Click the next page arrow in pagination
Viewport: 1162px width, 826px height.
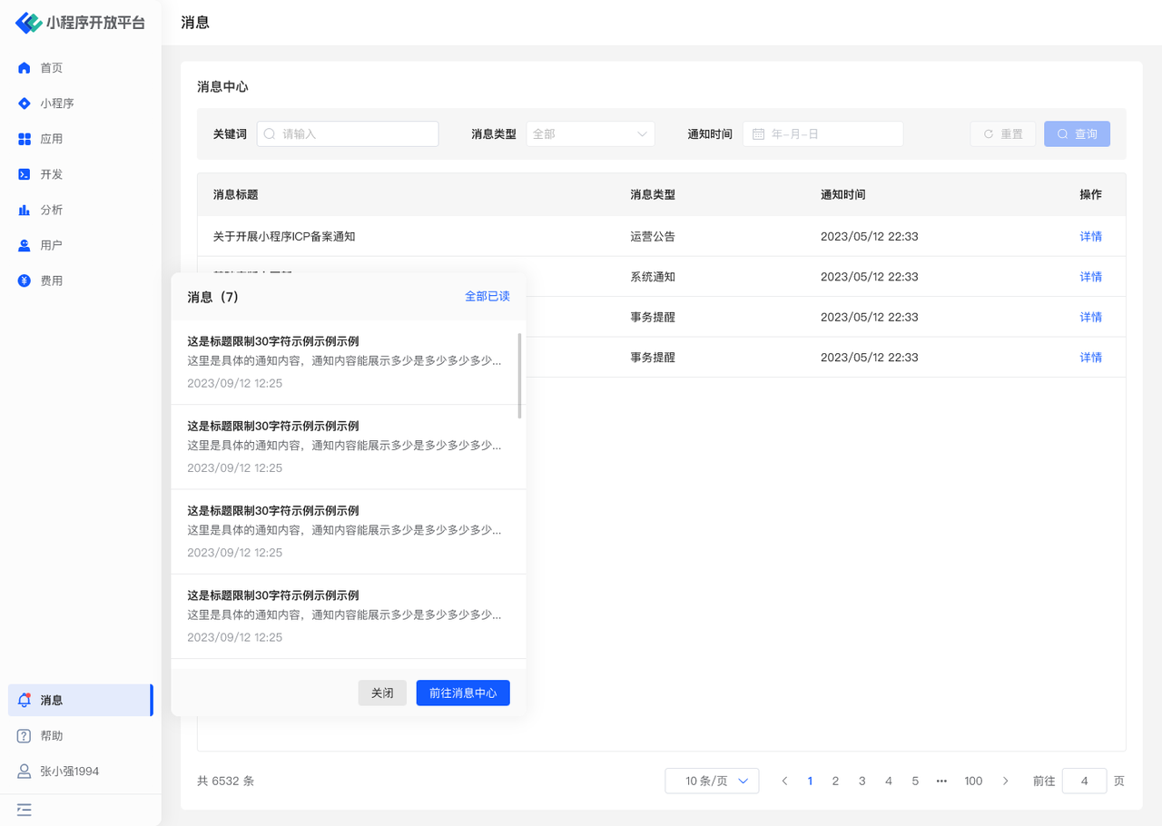coord(1005,781)
